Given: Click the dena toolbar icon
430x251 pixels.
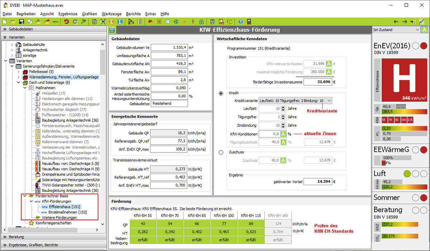Looking at the screenshot, I should click(56, 21).
